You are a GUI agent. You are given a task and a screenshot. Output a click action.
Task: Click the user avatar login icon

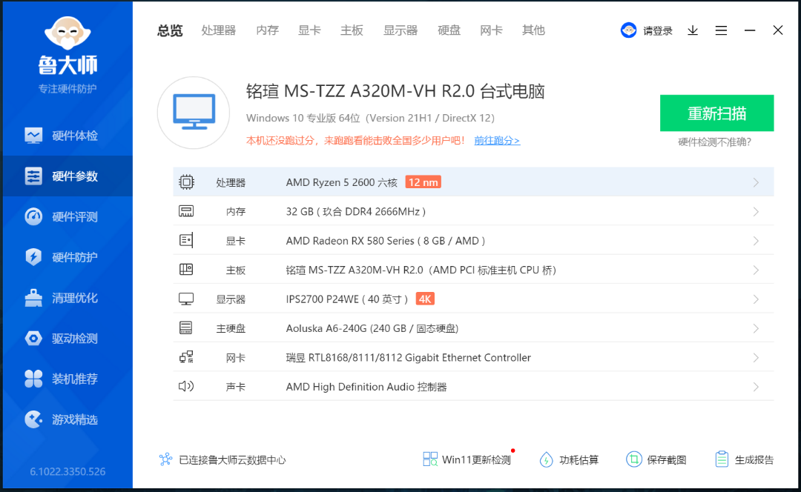[628, 30]
